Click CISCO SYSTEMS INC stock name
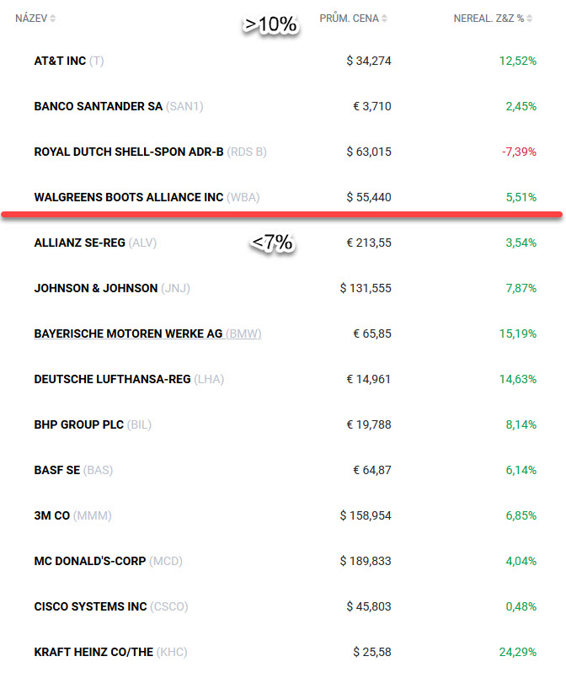The height and width of the screenshot is (683, 566). click(x=90, y=606)
